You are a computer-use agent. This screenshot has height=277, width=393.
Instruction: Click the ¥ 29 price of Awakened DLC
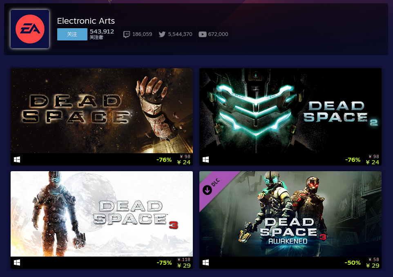tap(373, 266)
